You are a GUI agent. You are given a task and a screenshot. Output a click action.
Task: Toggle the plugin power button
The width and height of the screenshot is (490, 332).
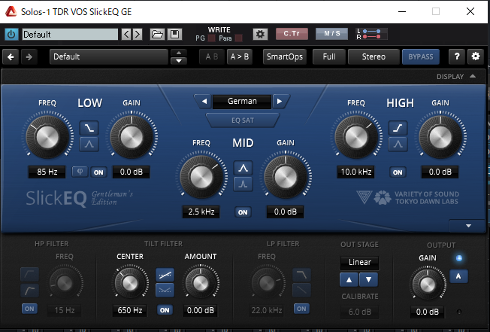click(x=11, y=34)
